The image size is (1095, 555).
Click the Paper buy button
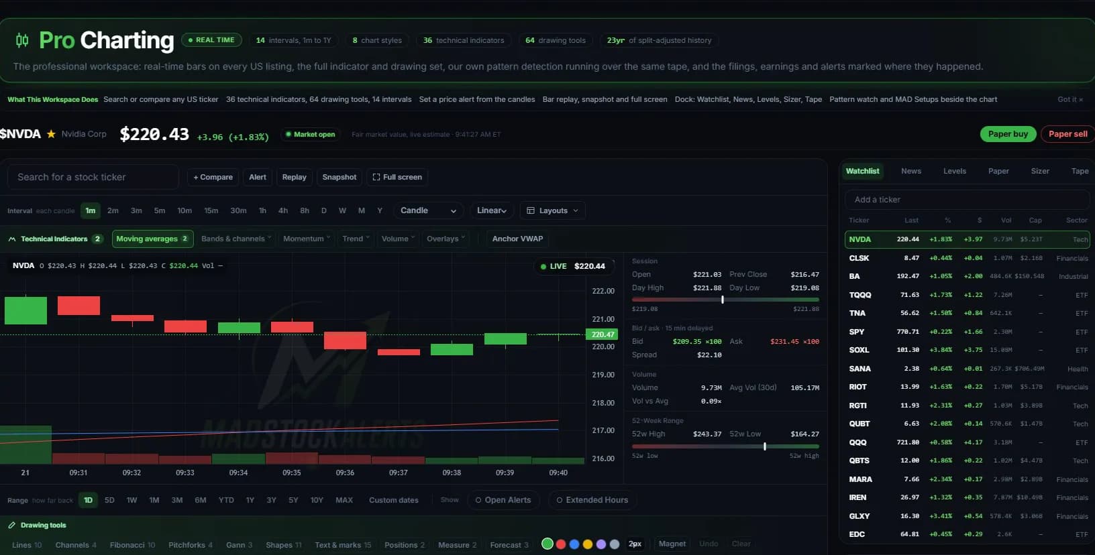[1008, 134]
